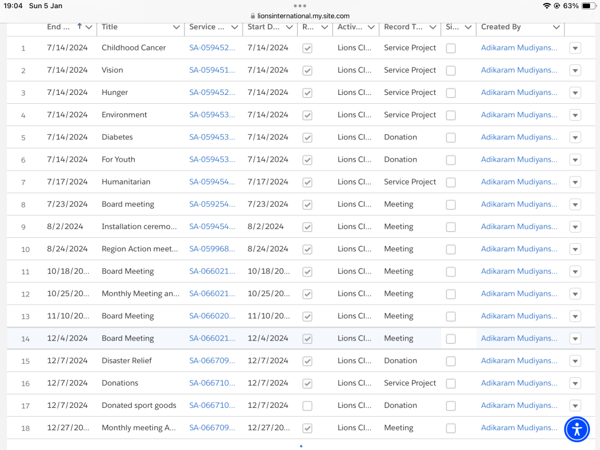Toggle the R... checkbox for Disaster Relief row
Image resolution: width=600 pixels, height=450 pixels.
(307, 361)
